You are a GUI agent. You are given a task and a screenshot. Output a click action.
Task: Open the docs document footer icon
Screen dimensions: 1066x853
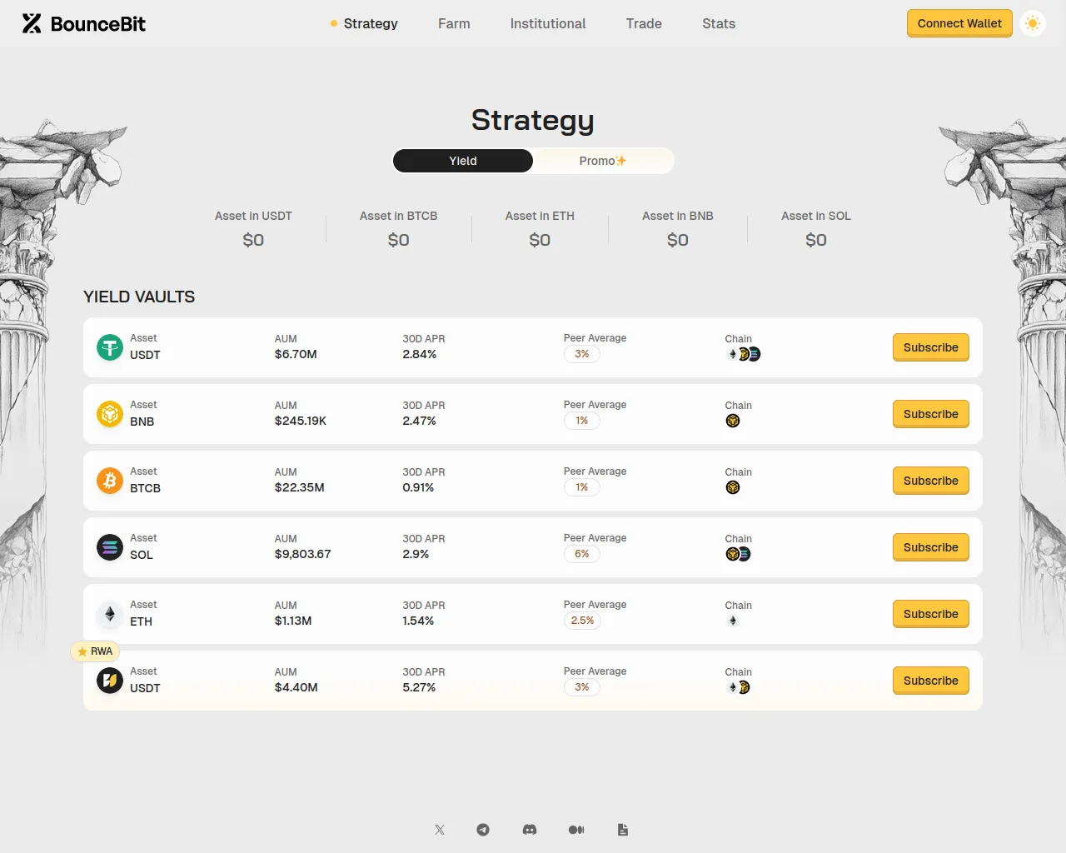pyautogui.click(x=623, y=830)
